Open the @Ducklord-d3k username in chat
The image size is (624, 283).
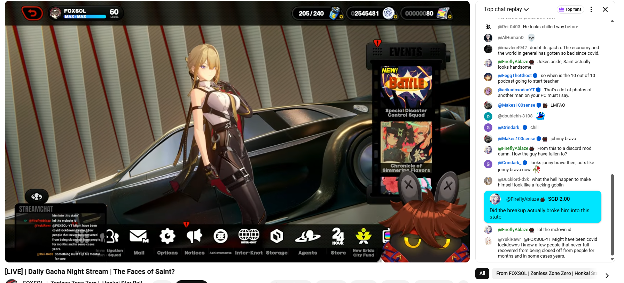(x=514, y=179)
